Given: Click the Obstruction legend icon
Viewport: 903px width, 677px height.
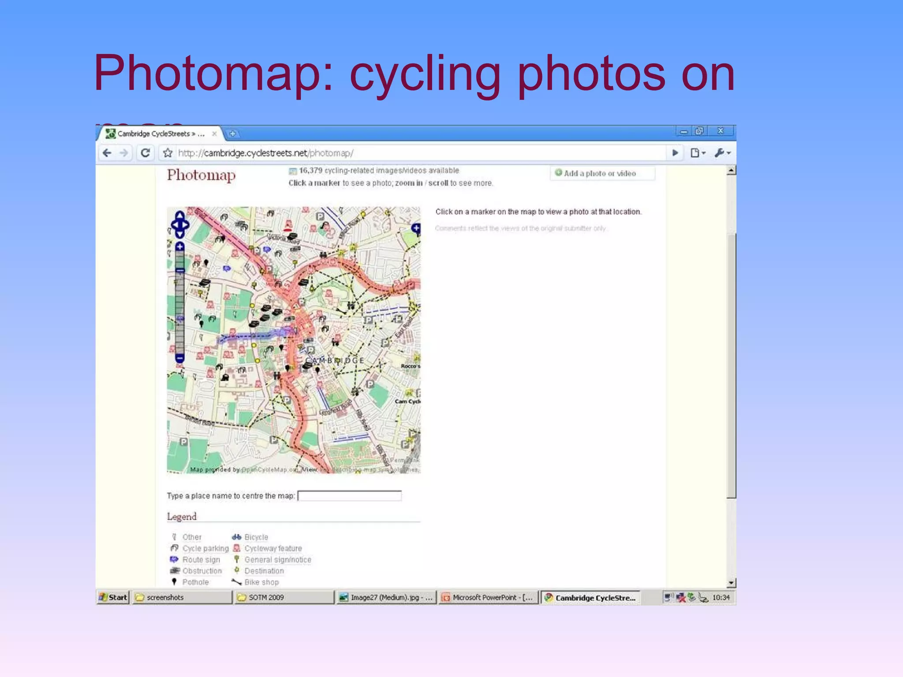Looking at the screenshot, I should (x=174, y=570).
